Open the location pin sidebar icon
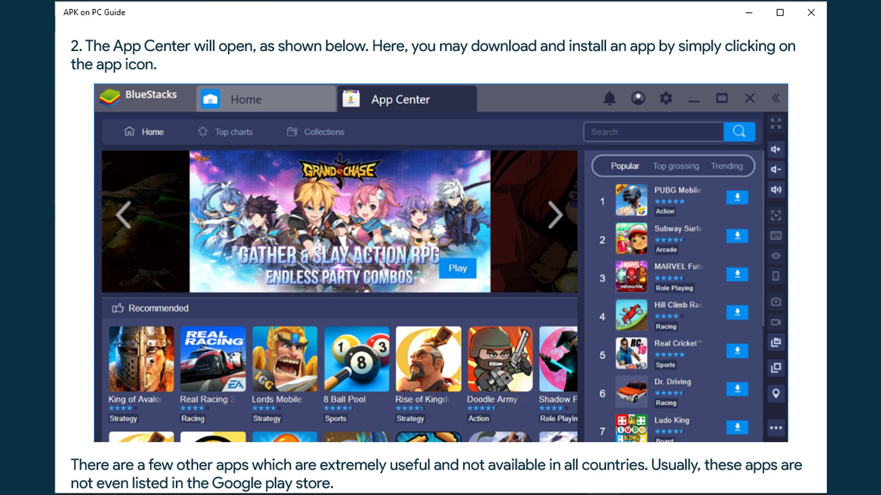The image size is (881, 495). [776, 393]
